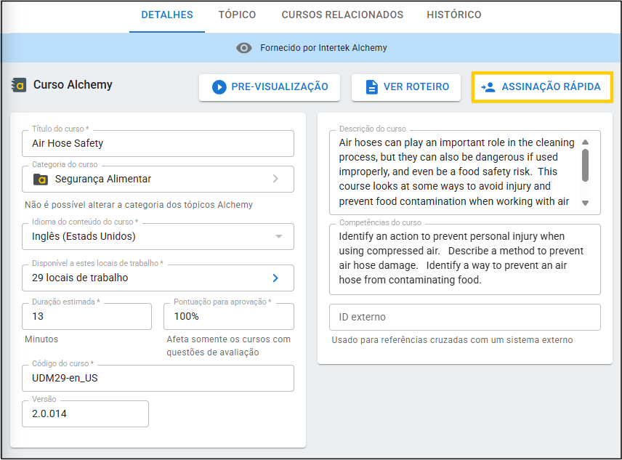The image size is (622, 460).
Task: Click the 'Não é possível alterar a categoria' note
Action: 139,205
